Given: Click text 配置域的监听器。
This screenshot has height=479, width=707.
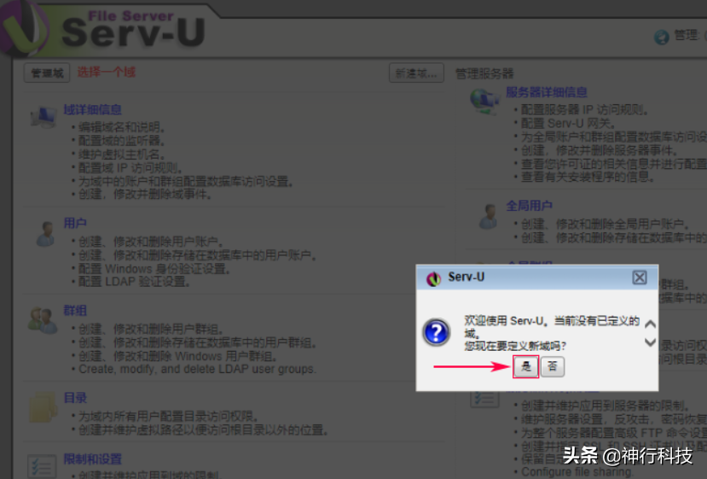Looking at the screenshot, I should 122,141.
